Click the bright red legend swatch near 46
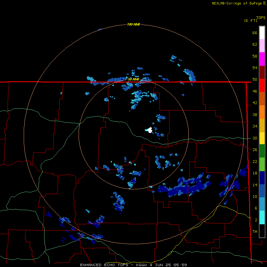The image size is (267, 267). (x=262, y=85)
